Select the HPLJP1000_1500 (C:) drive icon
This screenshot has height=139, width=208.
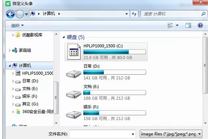click(74, 52)
